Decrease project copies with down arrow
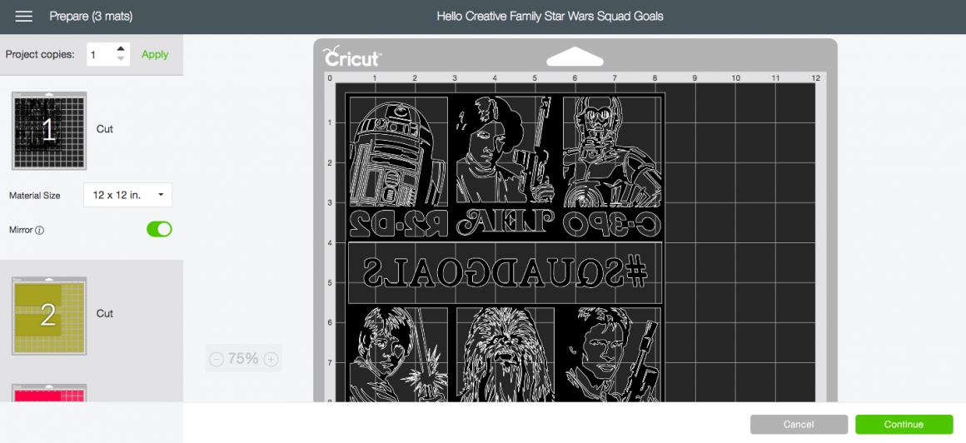Image resolution: width=966 pixels, height=443 pixels. [x=121, y=59]
